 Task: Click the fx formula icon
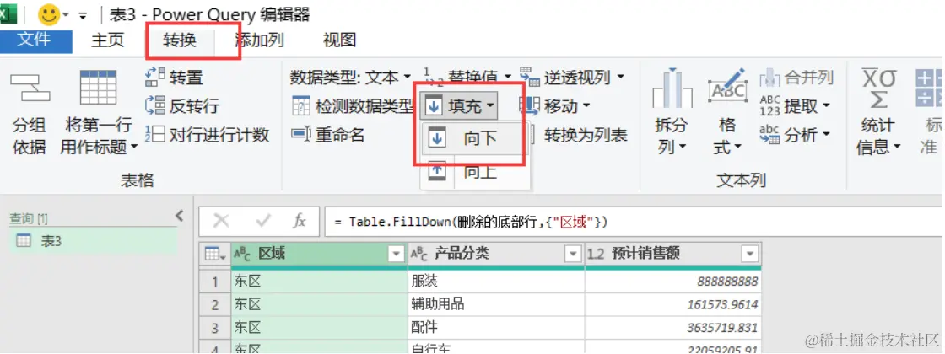[x=300, y=222]
